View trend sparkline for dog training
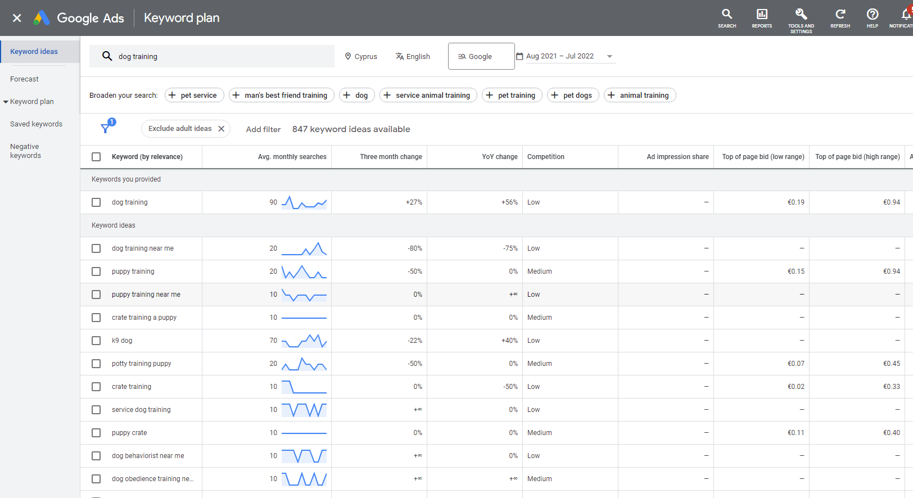Screen dimensions: 913x498 click(304, 202)
